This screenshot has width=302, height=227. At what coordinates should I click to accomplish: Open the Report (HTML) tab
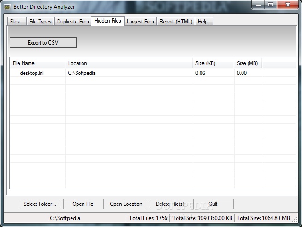[176, 21]
